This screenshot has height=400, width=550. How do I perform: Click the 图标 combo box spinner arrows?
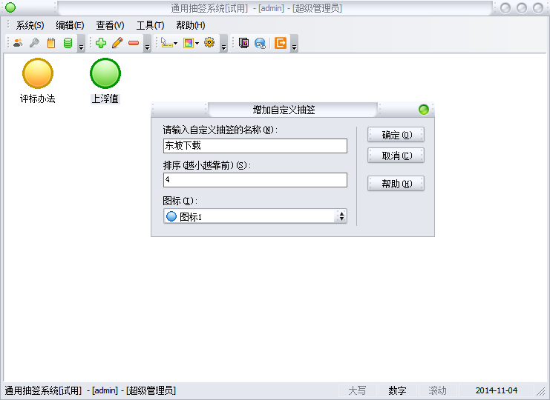click(341, 216)
